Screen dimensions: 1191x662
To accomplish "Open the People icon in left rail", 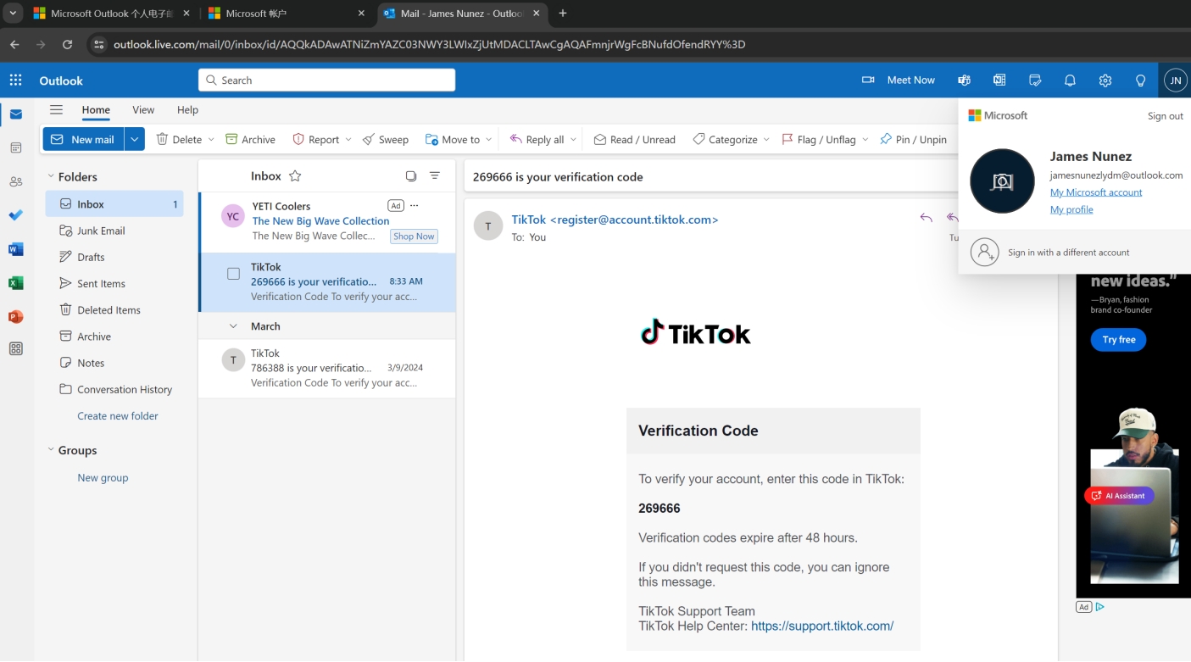I will pos(16,181).
